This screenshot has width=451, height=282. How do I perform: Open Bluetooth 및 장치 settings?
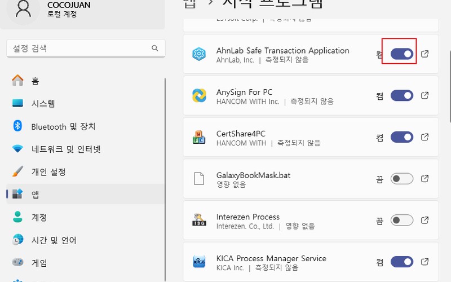click(x=86, y=126)
